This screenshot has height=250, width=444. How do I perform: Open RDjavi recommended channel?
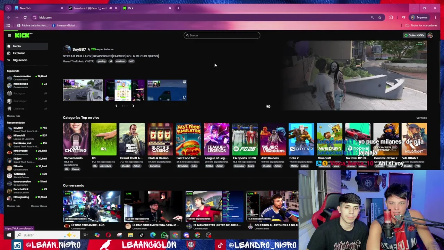point(27,160)
